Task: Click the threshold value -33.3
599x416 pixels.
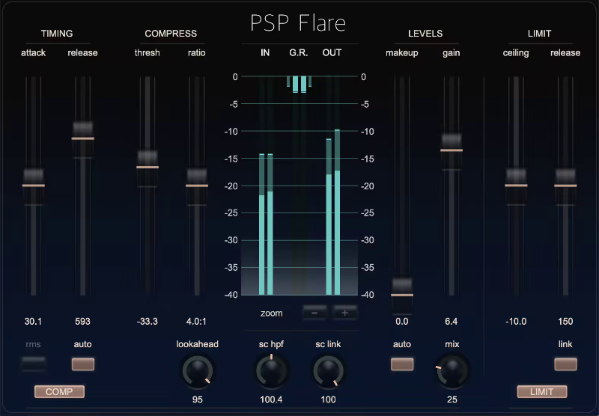Action: point(147,321)
